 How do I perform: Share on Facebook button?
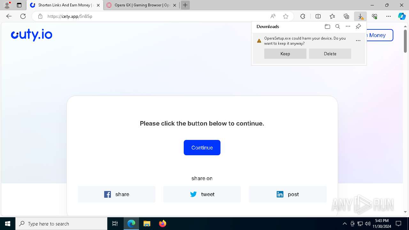tap(117, 194)
